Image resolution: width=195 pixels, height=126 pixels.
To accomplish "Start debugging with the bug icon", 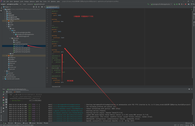I will pyautogui.click(x=177, y=4).
